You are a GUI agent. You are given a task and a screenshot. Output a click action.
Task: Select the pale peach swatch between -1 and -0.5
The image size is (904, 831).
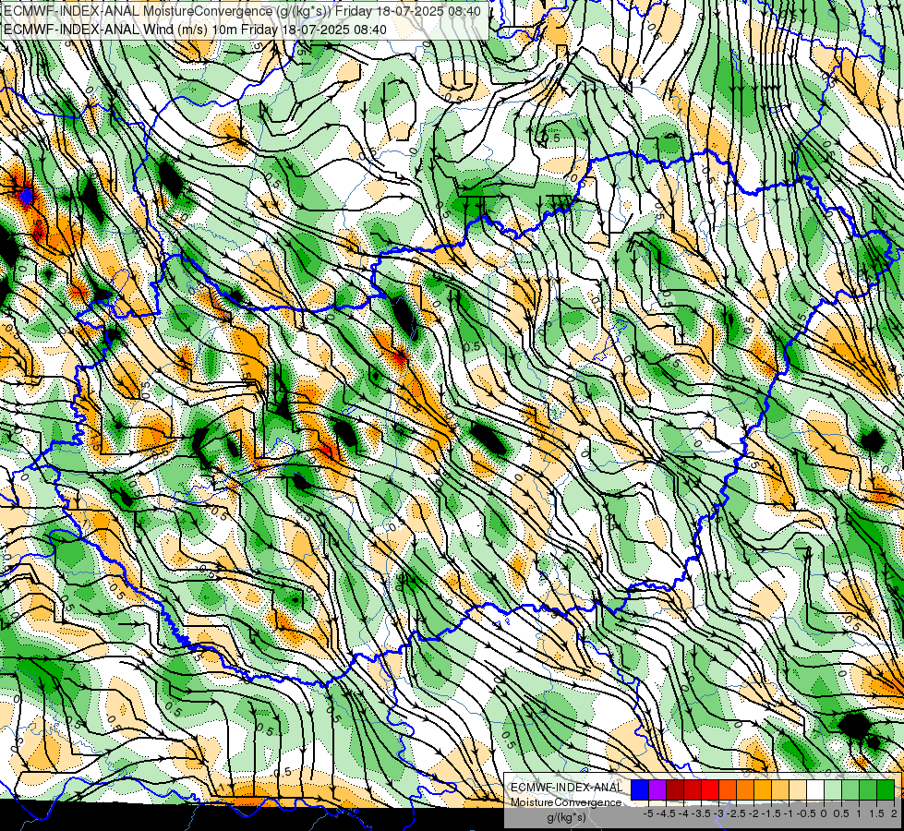point(798,789)
